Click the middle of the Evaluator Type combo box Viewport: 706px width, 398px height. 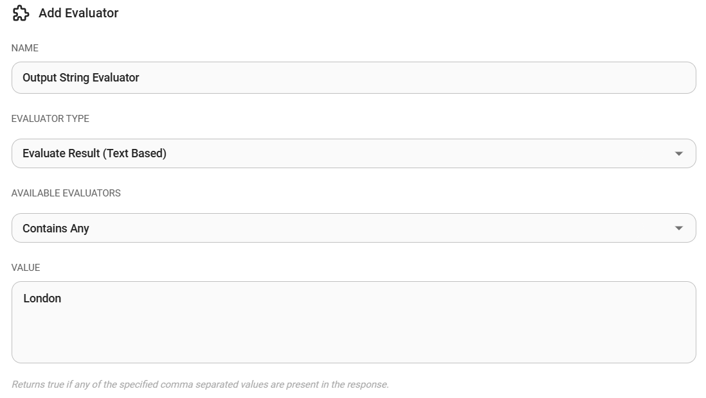(x=354, y=153)
